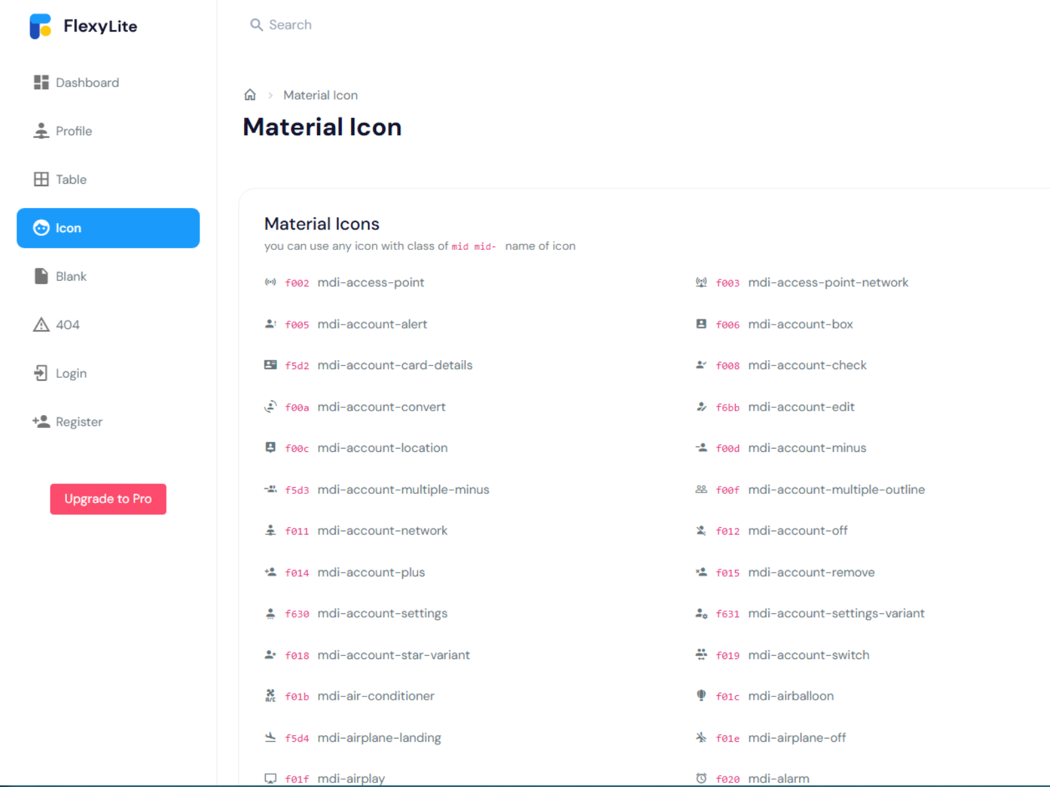
Task: Click the mdi-airplane-off icon glyph
Action: pyautogui.click(x=701, y=737)
